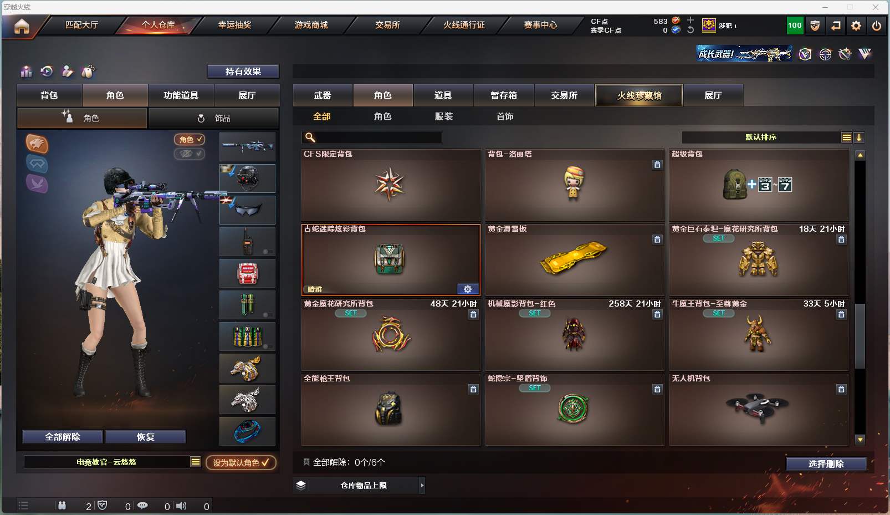Viewport: 890px width, 515px height.
Task: Click the inventory vertical scrollbar thumb
Action: tap(860, 336)
